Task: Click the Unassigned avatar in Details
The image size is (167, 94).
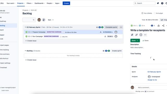Action: (149, 77)
